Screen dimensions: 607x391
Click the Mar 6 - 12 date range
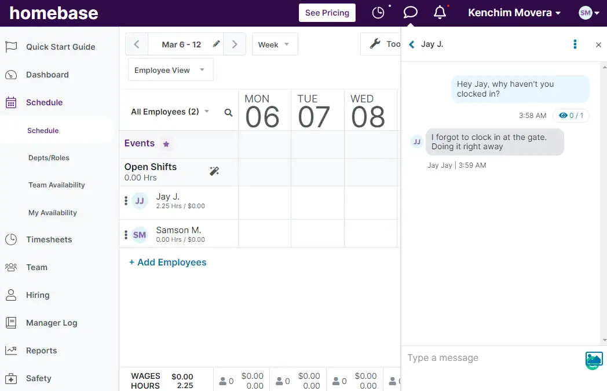click(181, 45)
